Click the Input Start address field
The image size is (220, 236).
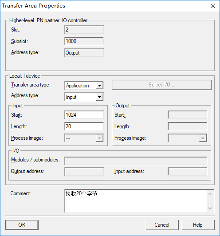point(84,115)
